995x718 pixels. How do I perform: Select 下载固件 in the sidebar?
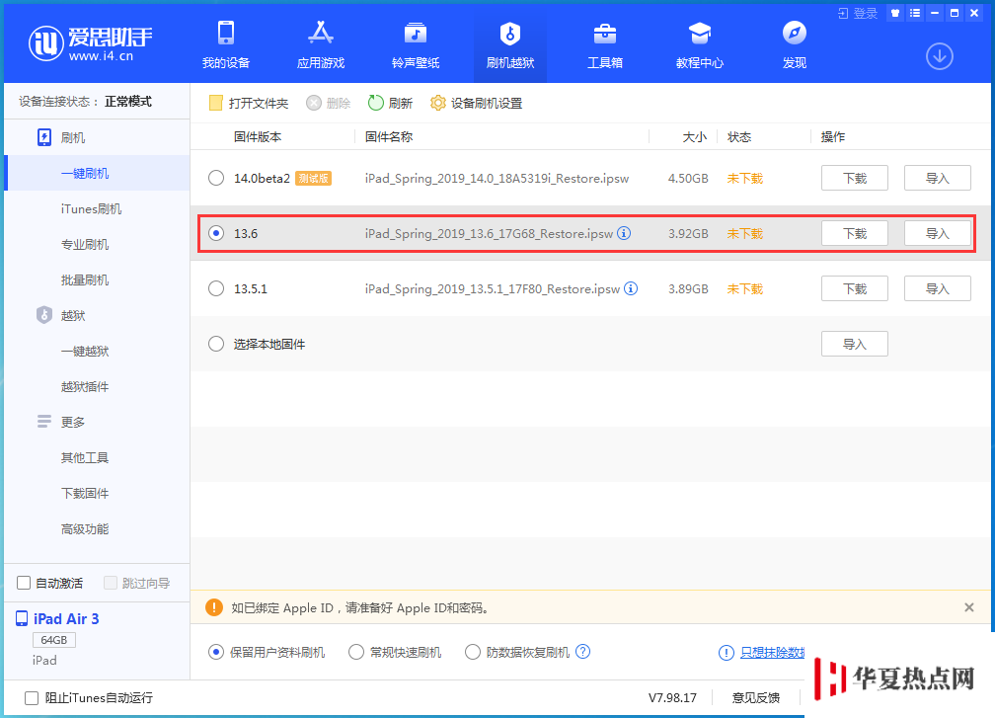click(x=85, y=493)
